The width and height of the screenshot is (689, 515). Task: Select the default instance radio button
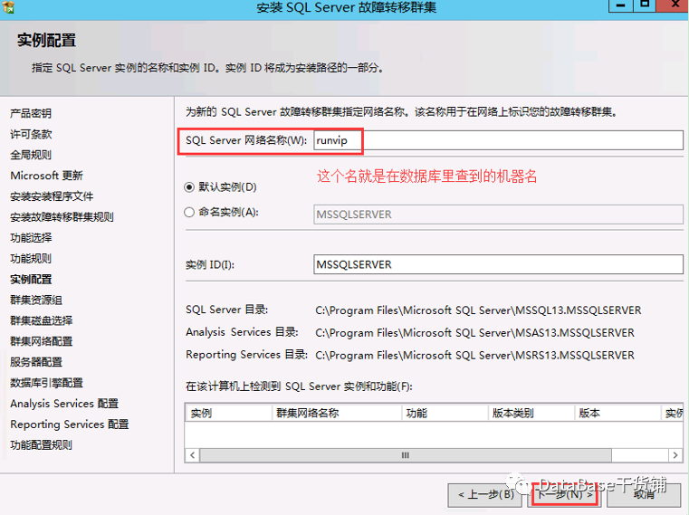point(189,187)
